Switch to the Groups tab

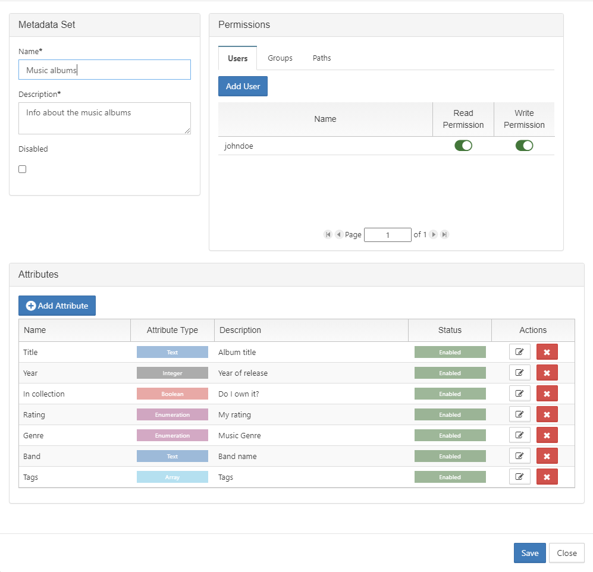pyautogui.click(x=280, y=58)
